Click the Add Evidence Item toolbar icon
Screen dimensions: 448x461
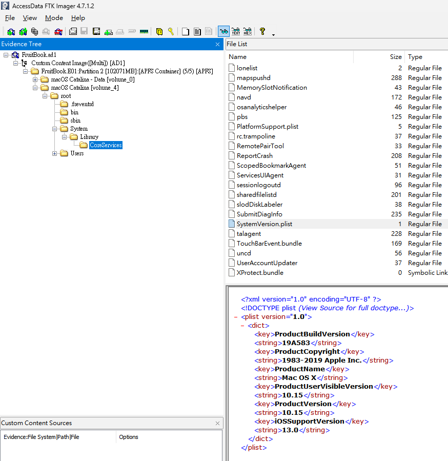point(11,31)
